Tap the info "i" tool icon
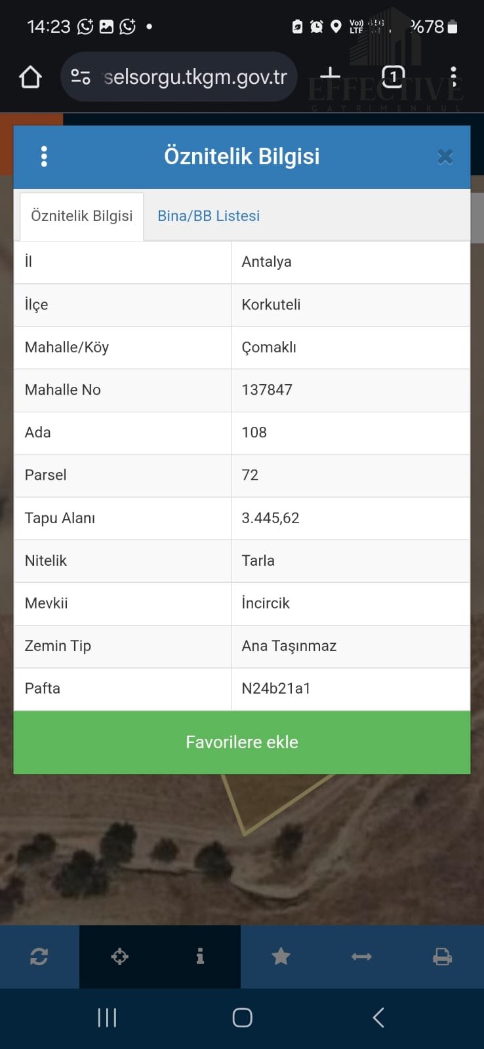This screenshot has height=1049, width=484. pos(200,957)
